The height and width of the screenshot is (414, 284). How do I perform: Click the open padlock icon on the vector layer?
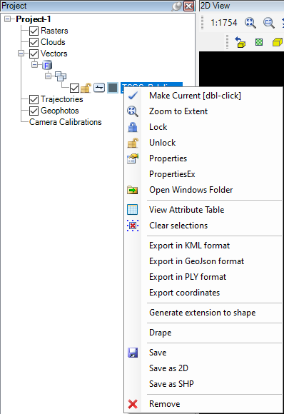pos(86,88)
